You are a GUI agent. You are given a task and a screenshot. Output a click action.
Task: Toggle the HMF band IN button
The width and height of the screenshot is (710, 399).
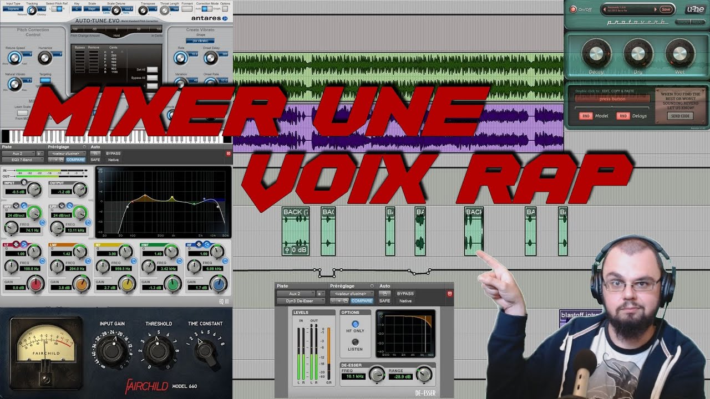[179, 262]
